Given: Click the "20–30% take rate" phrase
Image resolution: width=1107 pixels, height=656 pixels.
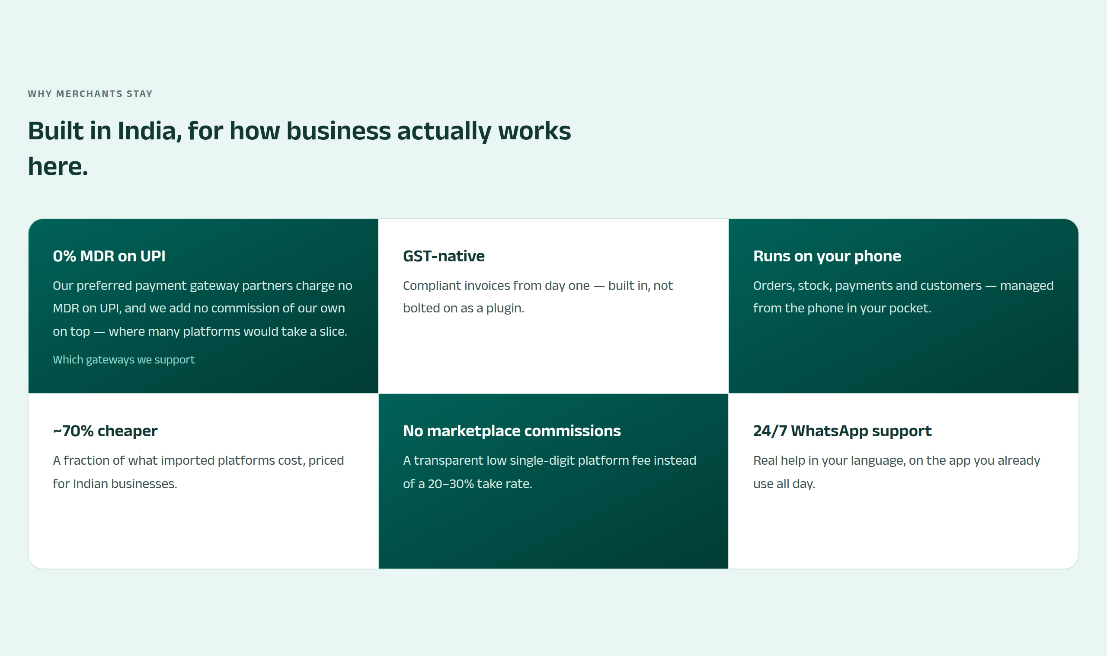Looking at the screenshot, I should (x=480, y=484).
